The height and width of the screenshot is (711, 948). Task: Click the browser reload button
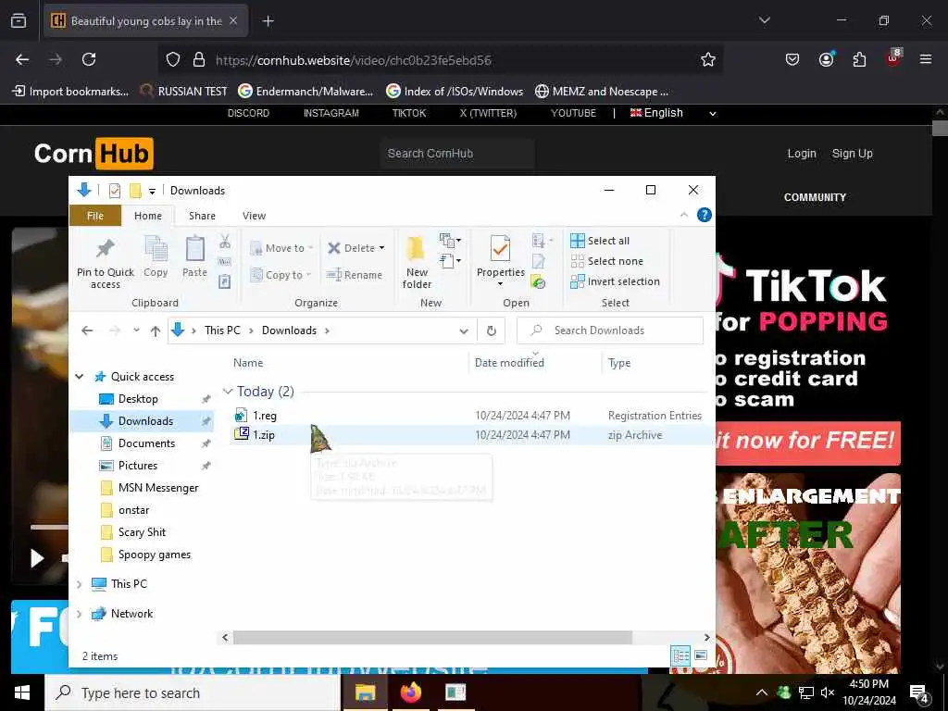coord(89,59)
